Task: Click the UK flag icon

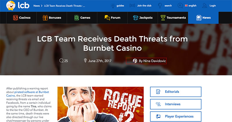Action: (x=186, y=5)
